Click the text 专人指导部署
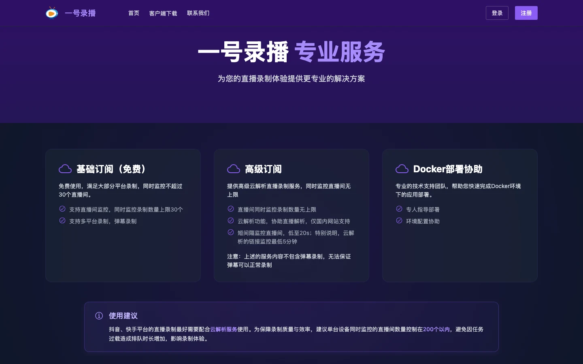The width and height of the screenshot is (583, 364). [423, 210]
